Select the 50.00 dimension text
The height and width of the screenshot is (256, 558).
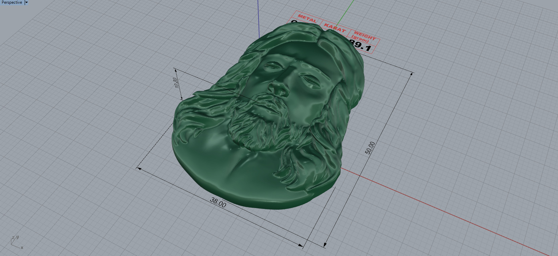pyautogui.click(x=370, y=148)
